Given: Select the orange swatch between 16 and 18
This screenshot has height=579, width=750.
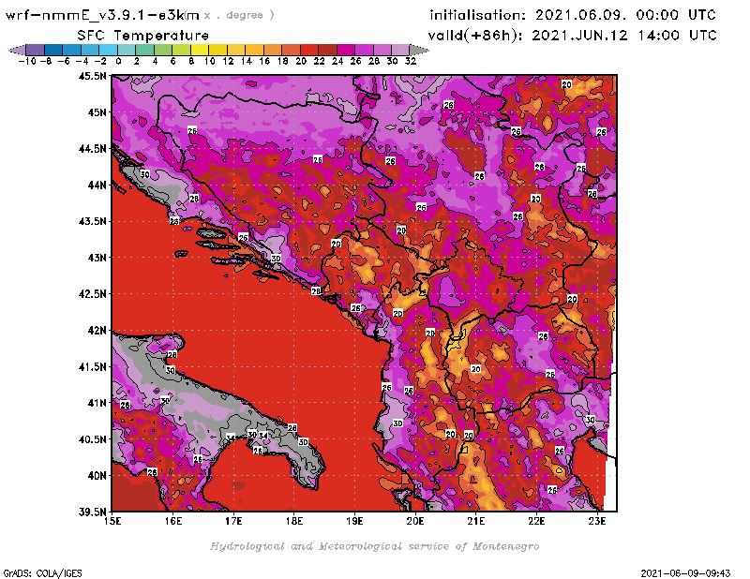Looking at the screenshot, I should (x=273, y=50).
